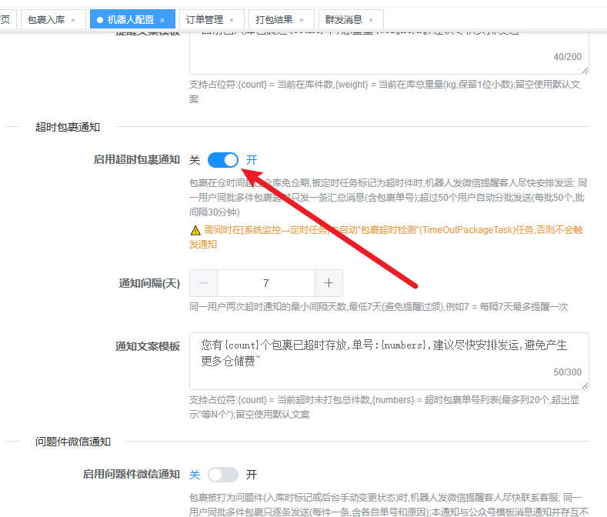The image size is (607, 517).
Task: Switch to the 包裹入库 tab
Action: (x=46, y=19)
